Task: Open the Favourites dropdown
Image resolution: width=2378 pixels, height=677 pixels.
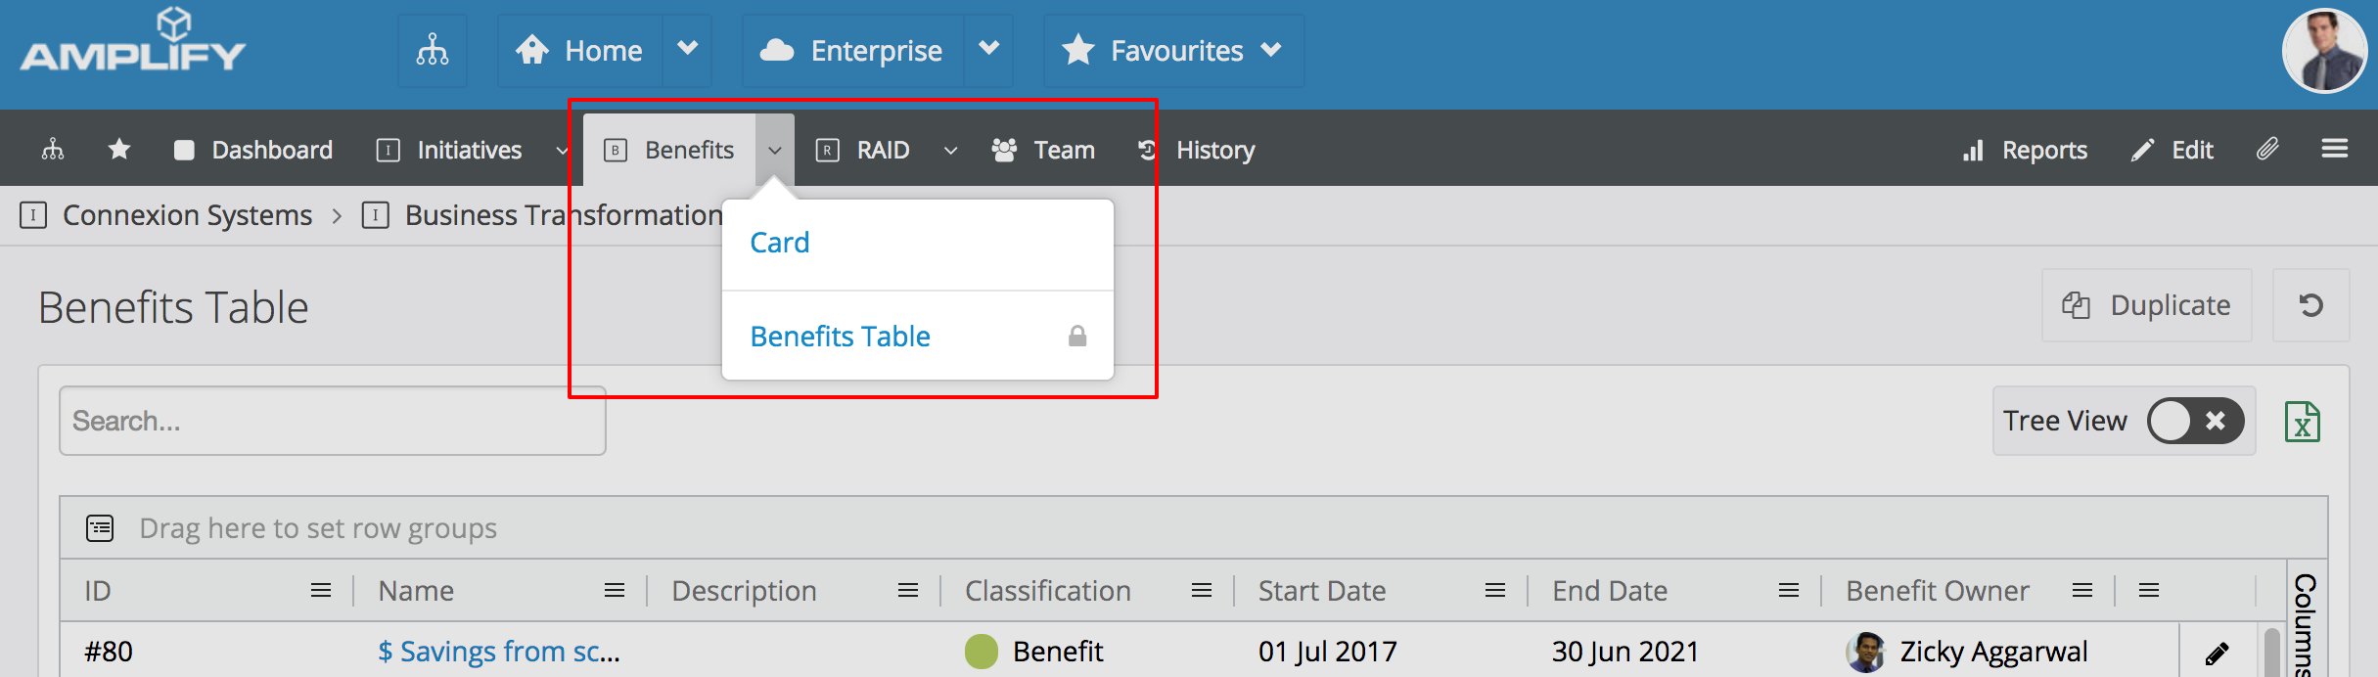Action: coord(1173,50)
